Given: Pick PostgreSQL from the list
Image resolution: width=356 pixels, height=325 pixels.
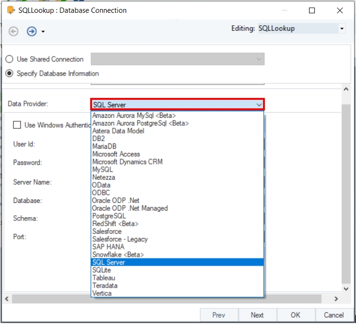Looking at the screenshot, I should pos(178,216).
